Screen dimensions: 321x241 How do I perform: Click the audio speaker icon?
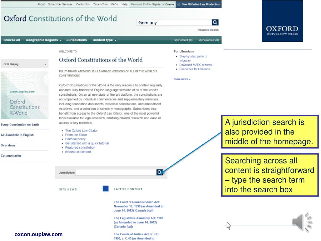(x=302, y=222)
